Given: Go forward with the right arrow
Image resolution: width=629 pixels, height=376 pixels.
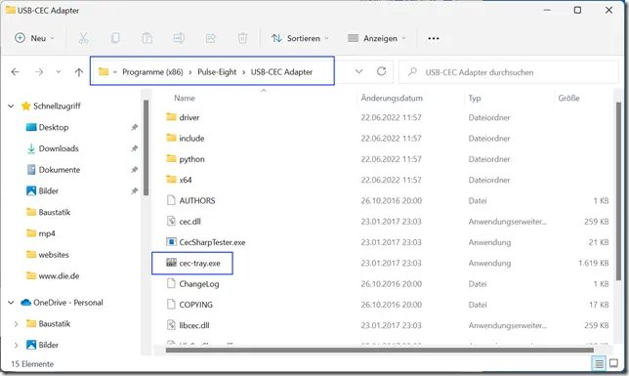Looking at the screenshot, I should tap(39, 72).
